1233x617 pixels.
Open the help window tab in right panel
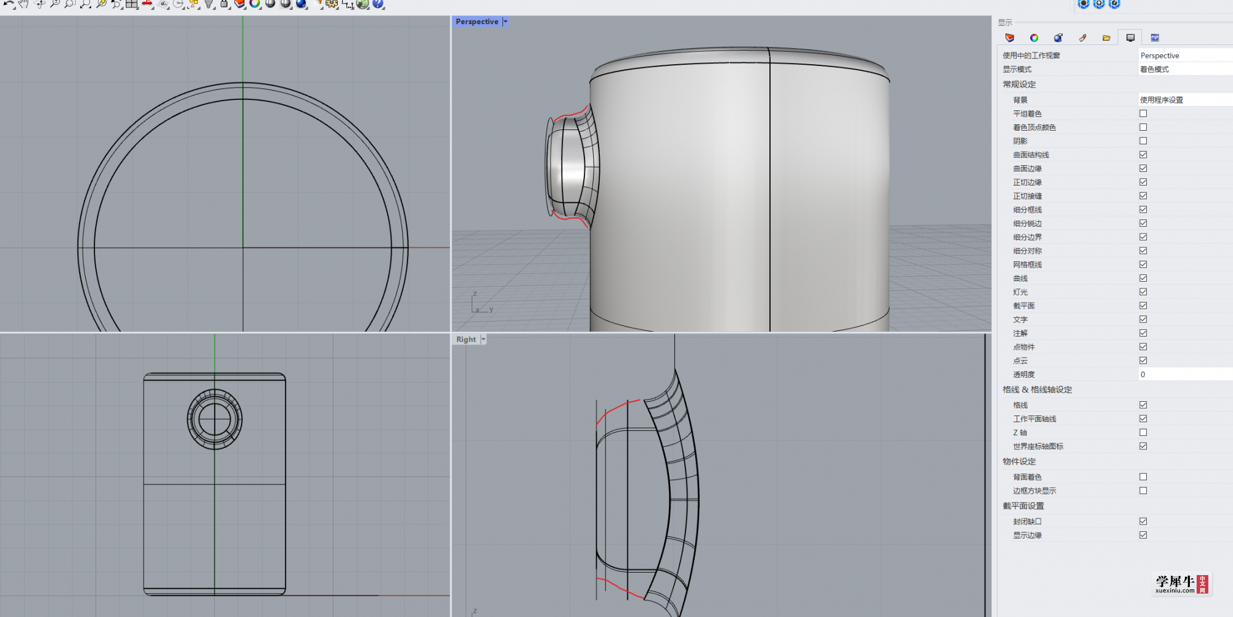pyautogui.click(x=1155, y=38)
